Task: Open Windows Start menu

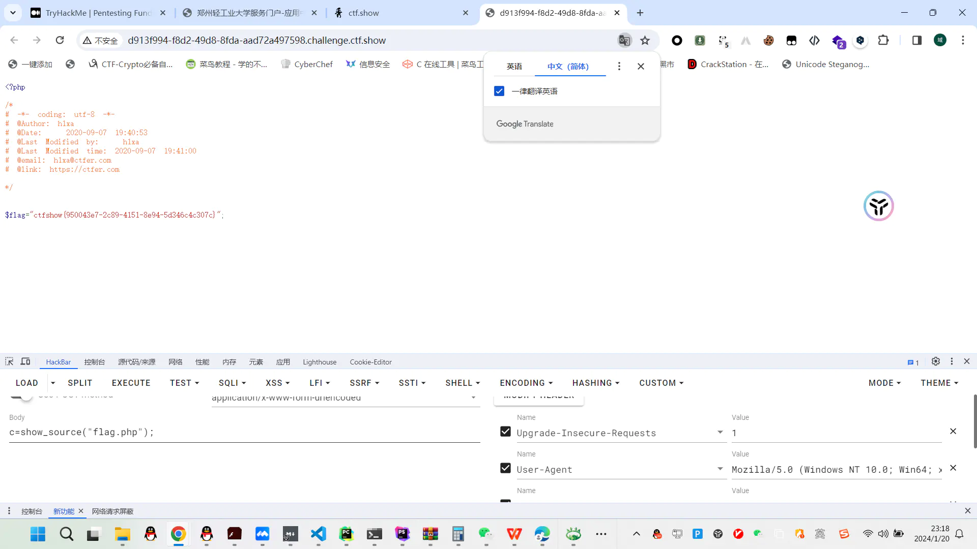Action: click(x=38, y=534)
